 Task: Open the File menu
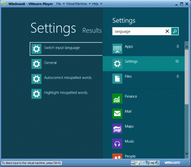[x=59, y=4]
